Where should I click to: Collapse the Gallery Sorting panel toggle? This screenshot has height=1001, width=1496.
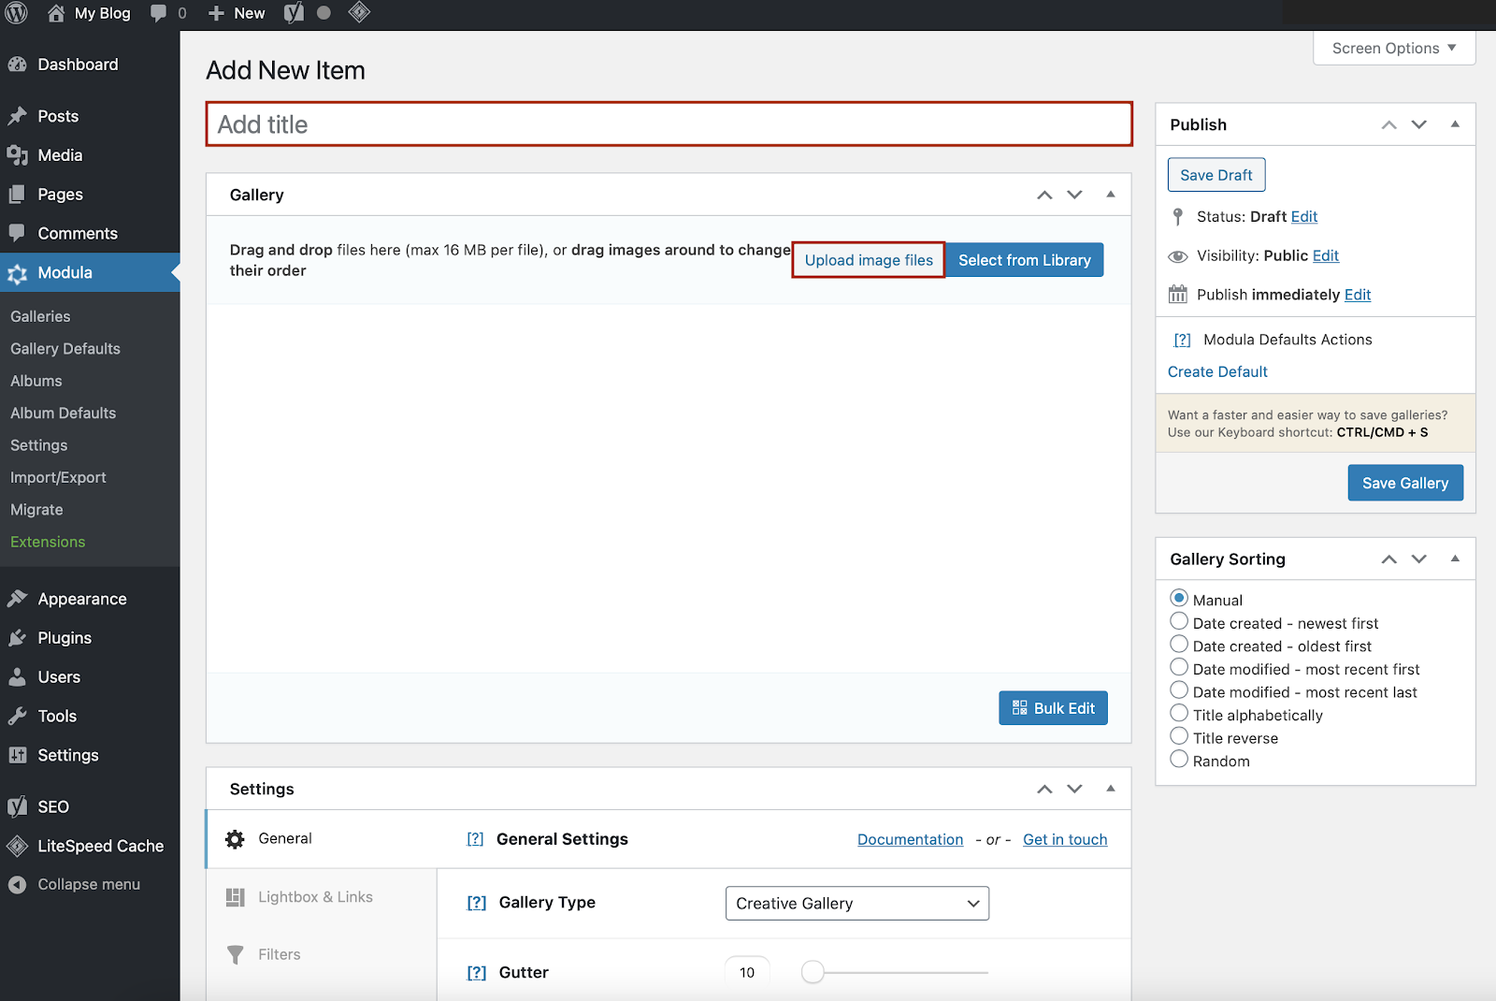[x=1455, y=559]
